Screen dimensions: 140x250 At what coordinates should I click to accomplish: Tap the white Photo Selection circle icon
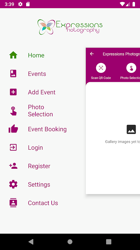pyautogui.click(x=131, y=68)
